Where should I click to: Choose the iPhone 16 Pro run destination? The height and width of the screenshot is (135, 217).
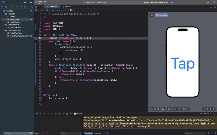(x=101, y=2)
